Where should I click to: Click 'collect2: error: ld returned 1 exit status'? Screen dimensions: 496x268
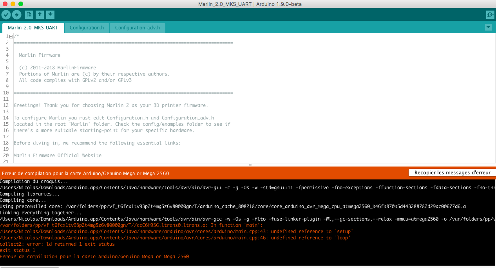[58, 244]
